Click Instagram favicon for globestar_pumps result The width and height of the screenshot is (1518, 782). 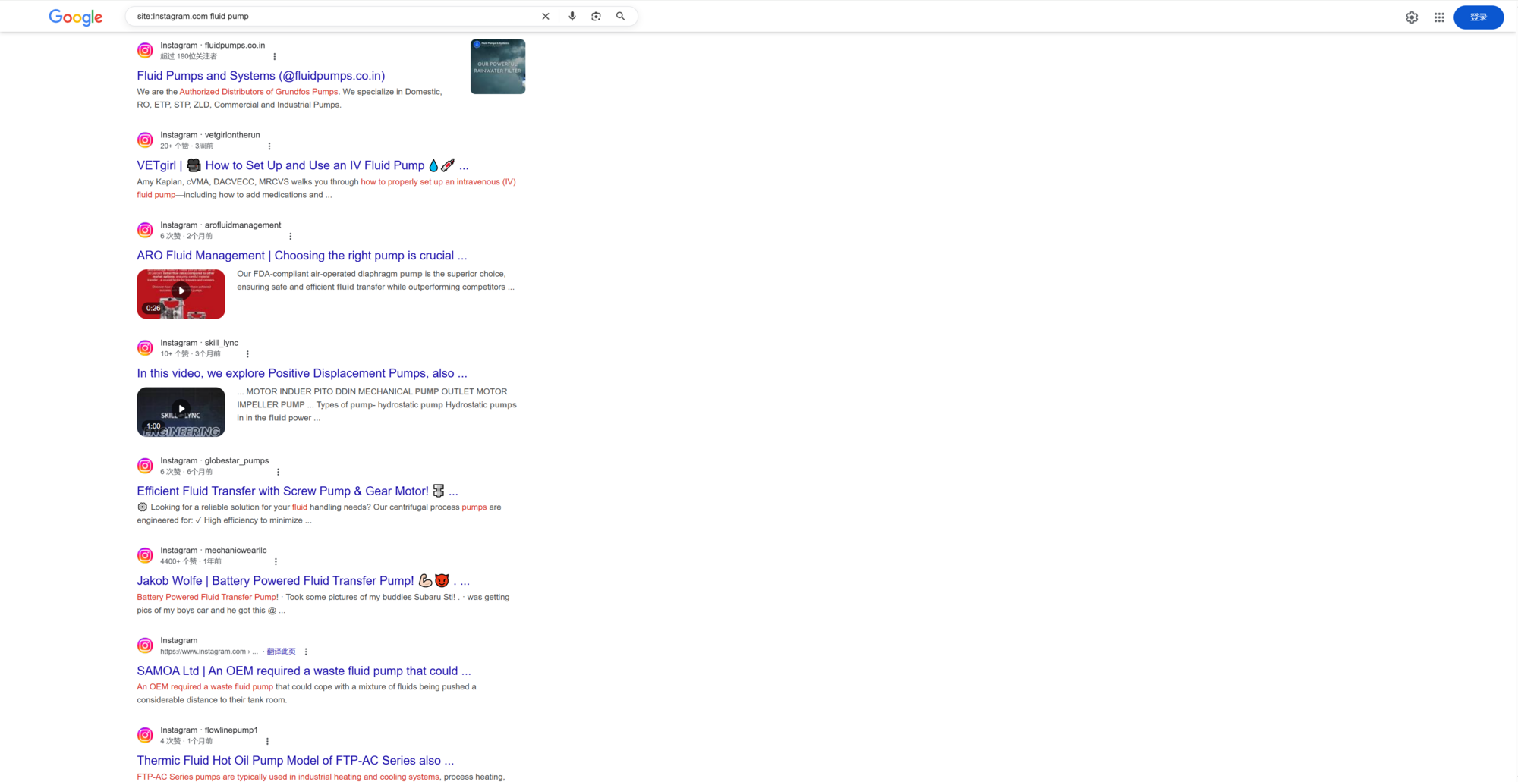point(145,466)
